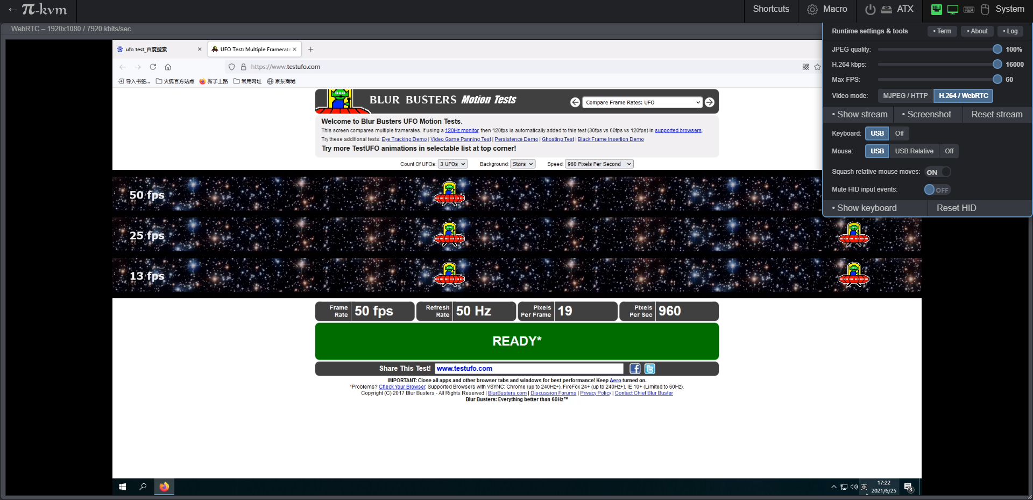
Task: Toggle Mute HID input events switch
Action: click(x=938, y=190)
